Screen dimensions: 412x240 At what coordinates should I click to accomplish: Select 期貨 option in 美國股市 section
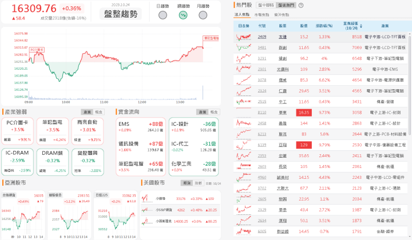[x=187, y=183]
